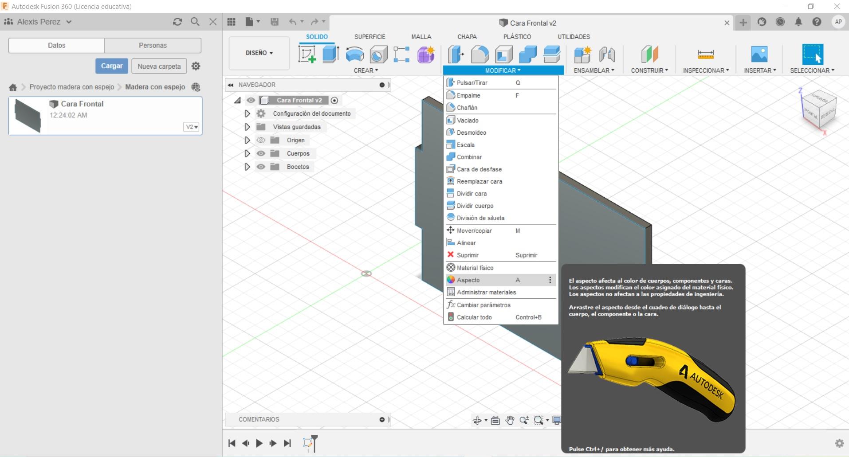This screenshot has width=849, height=457.
Task: Click the New Component assemble icon
Action: pyautogui.click(x=582, y=55)
